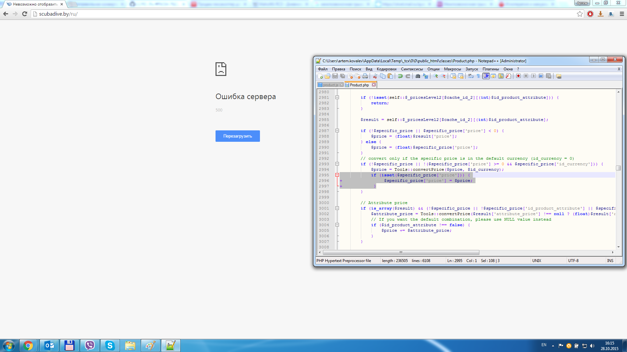
Task: Click the Cut scissors icon
Action: click(375, 76)
